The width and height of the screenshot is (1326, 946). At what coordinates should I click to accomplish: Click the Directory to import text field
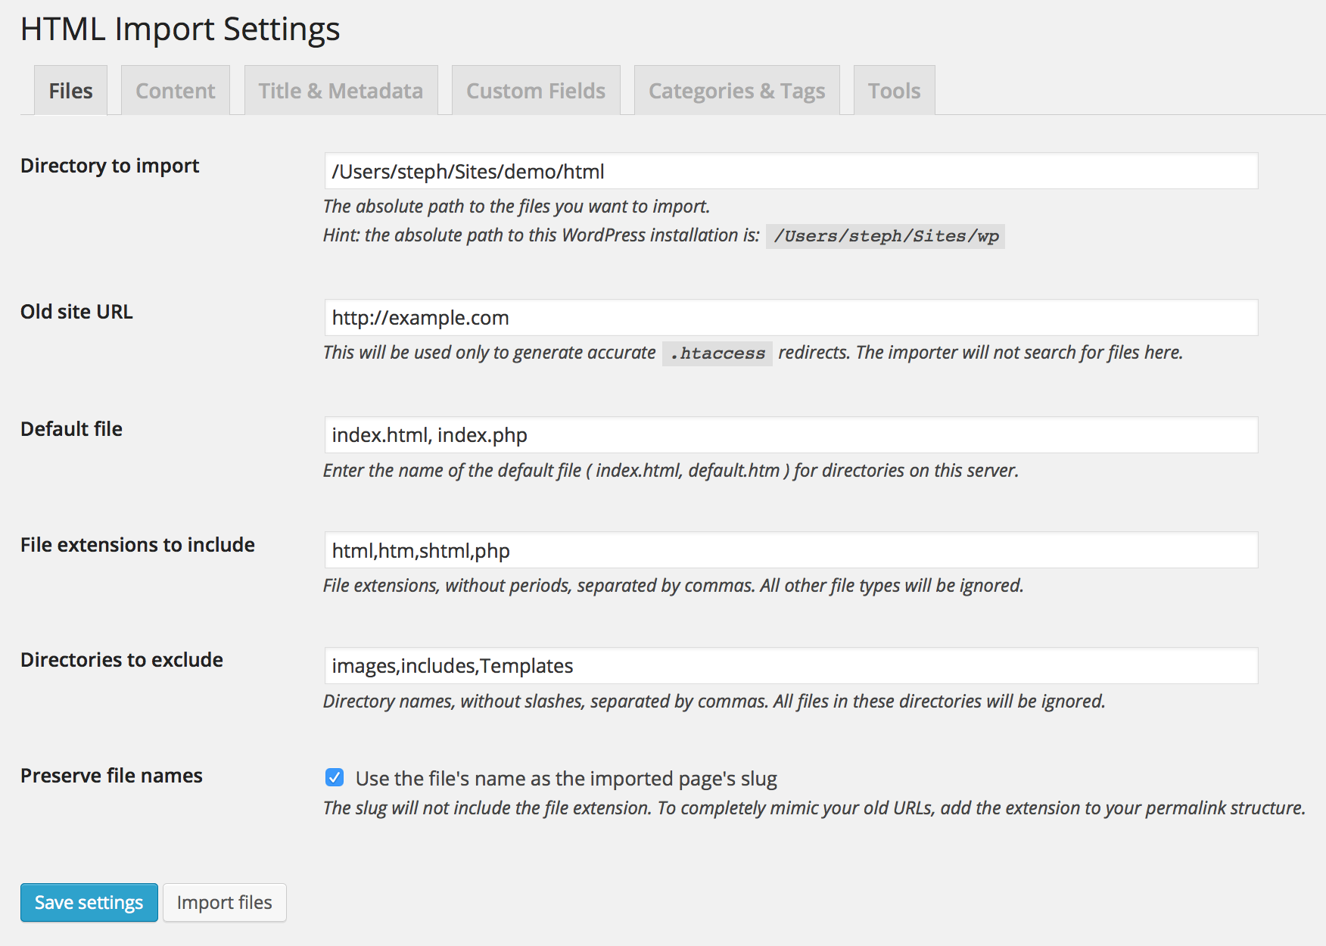click(x=790, y=172)
